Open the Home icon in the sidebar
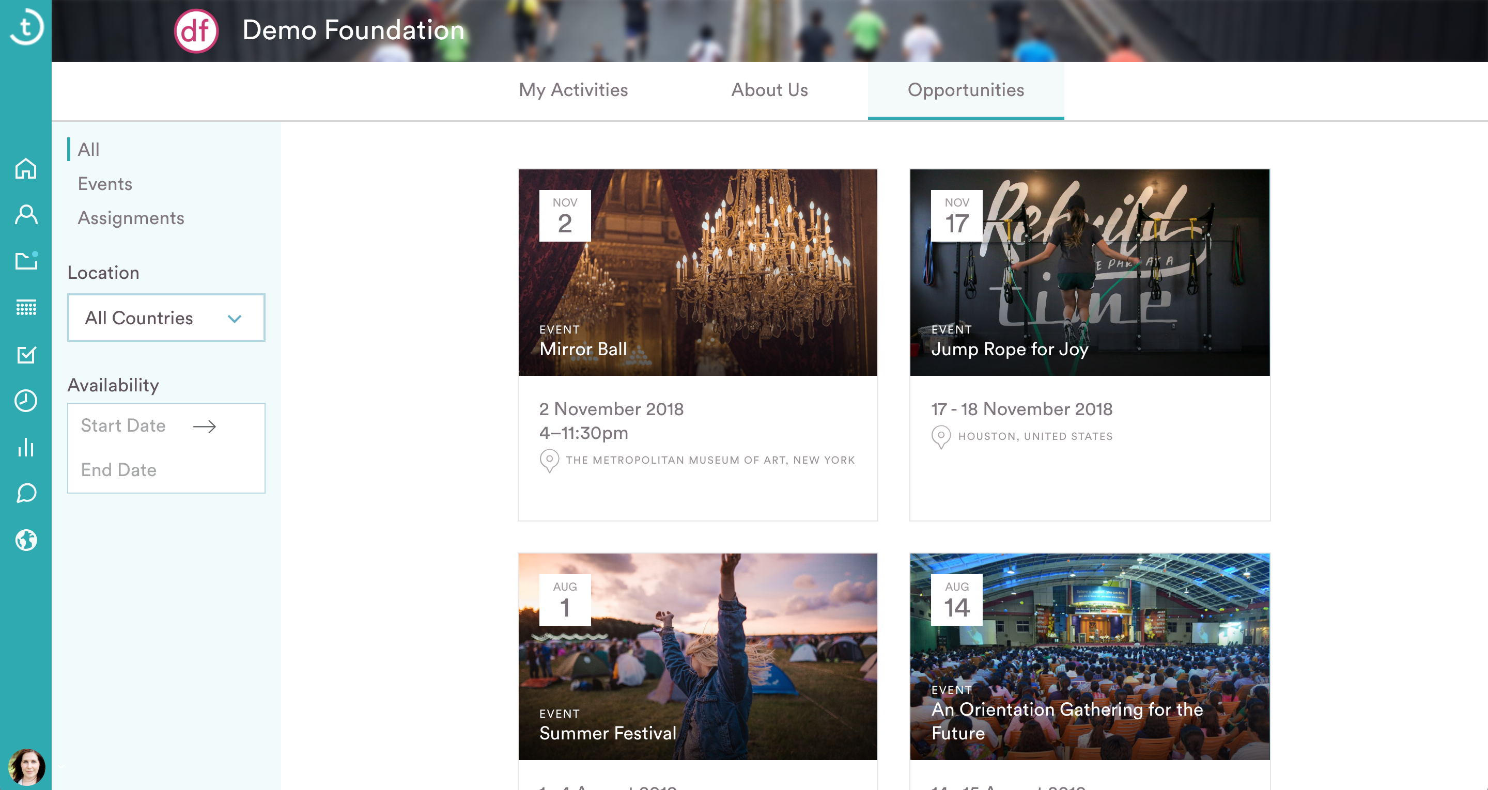 point(26,169)
